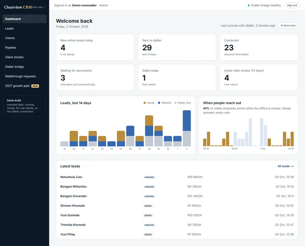Click lead name Vusi Pillay

point(68,234)
